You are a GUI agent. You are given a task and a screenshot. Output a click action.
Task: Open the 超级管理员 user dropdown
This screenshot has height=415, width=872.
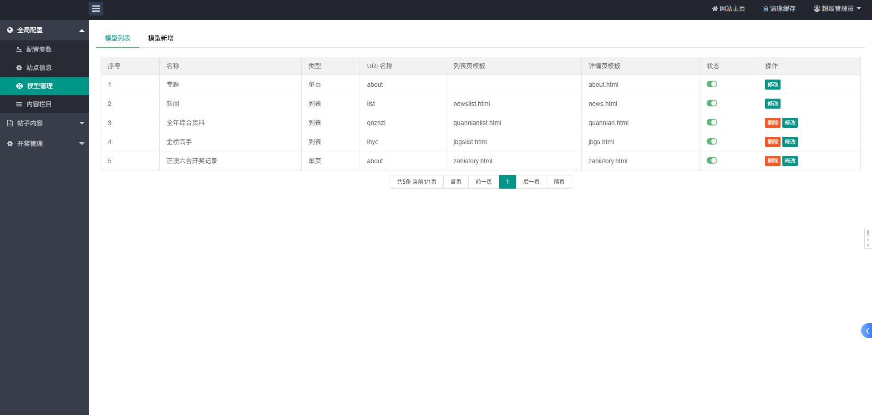(x=837, y=9)
